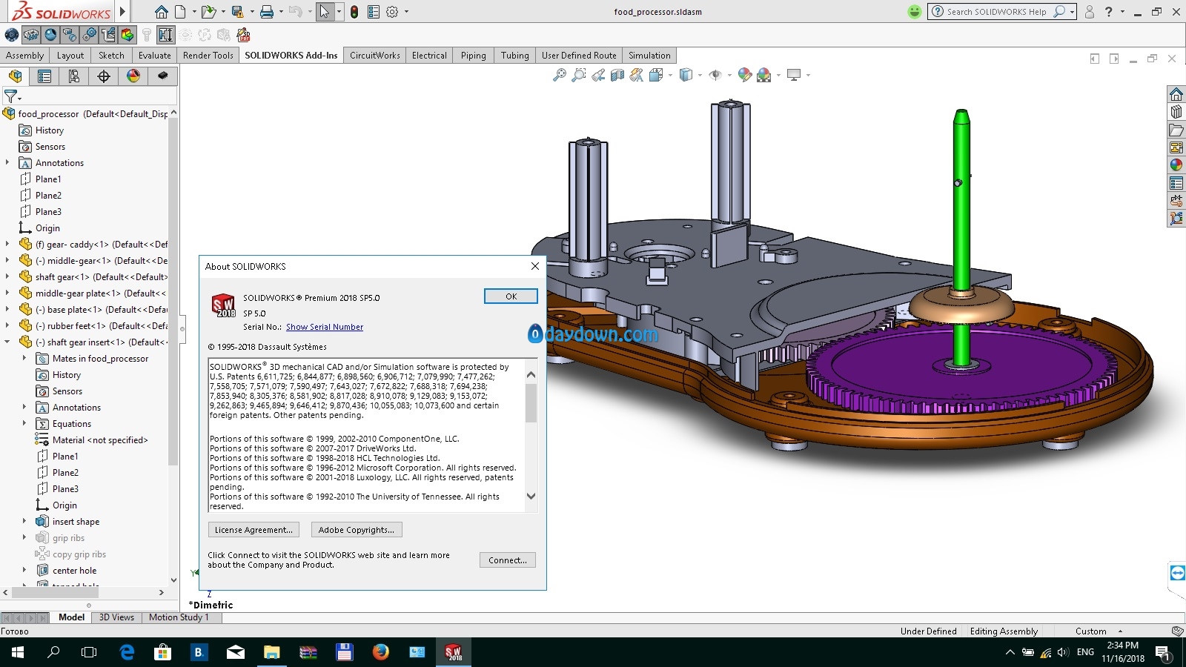This screenshot has height=667, width=1186.
Task: Toggle the SOLIDWORKS Simulation colored cube icon
Action: (127, 35)
